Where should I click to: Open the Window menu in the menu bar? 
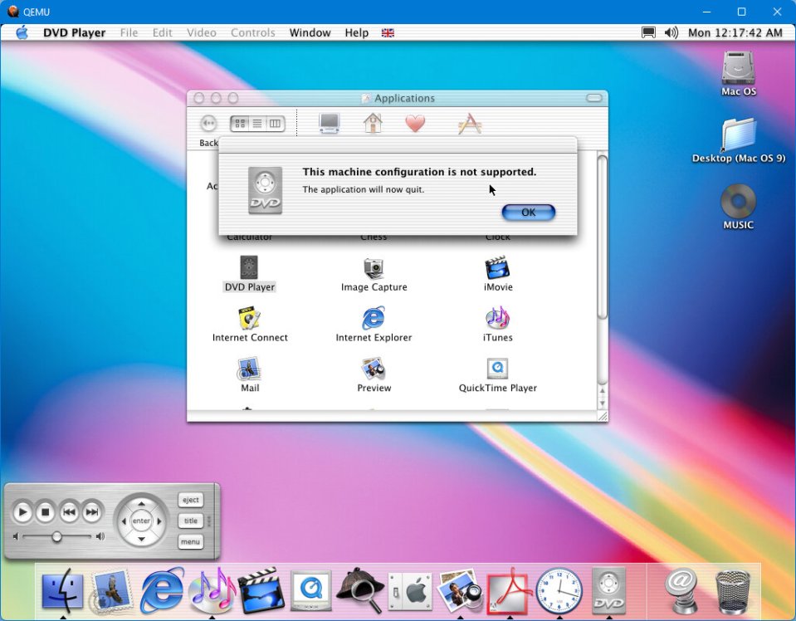(x=310, y=33)
